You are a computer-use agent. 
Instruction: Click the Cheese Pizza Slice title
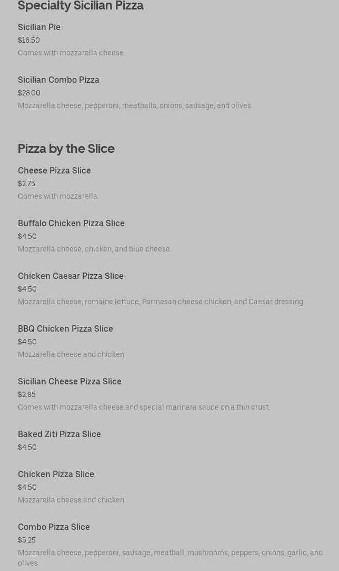54,171
